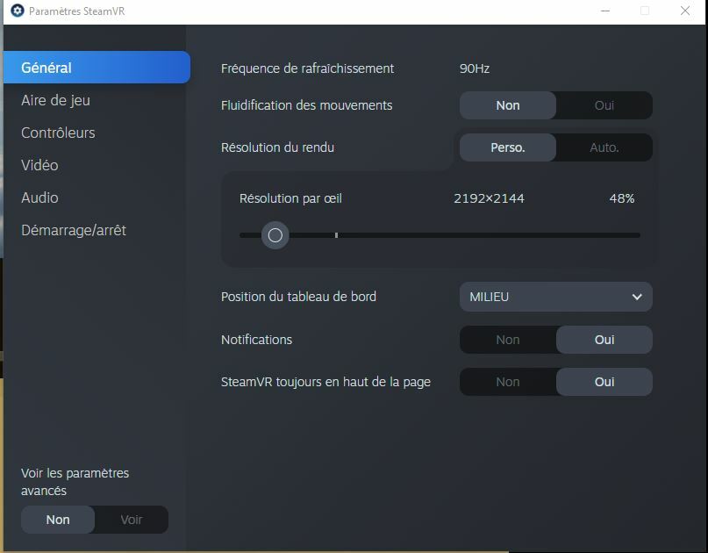Choose Auto. for Résolution du rendu

[604, 147]
